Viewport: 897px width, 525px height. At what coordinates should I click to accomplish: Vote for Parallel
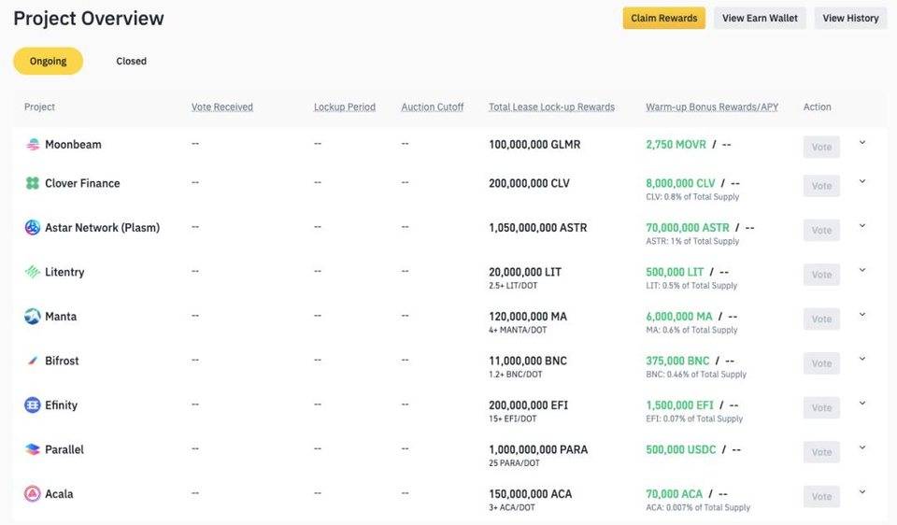click(x=821, y=452)
